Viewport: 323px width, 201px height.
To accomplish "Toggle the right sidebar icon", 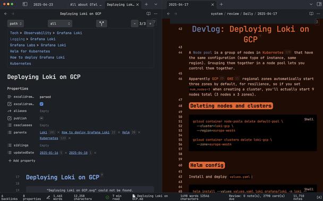I will point(319,4).
